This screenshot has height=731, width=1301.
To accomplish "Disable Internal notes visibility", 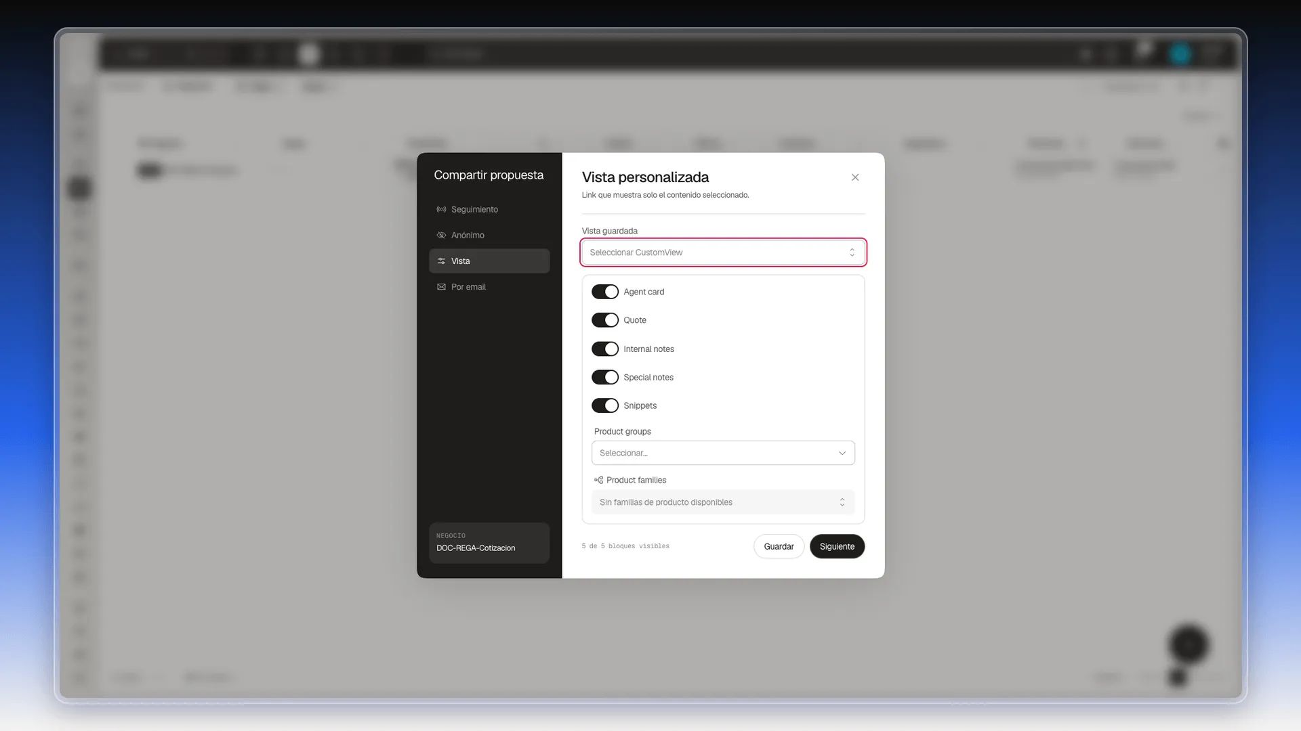I will [605, 349].
